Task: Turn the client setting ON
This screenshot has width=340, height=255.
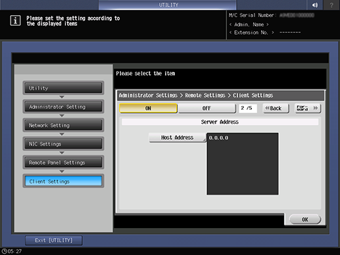Action: [x=148, y=108]
